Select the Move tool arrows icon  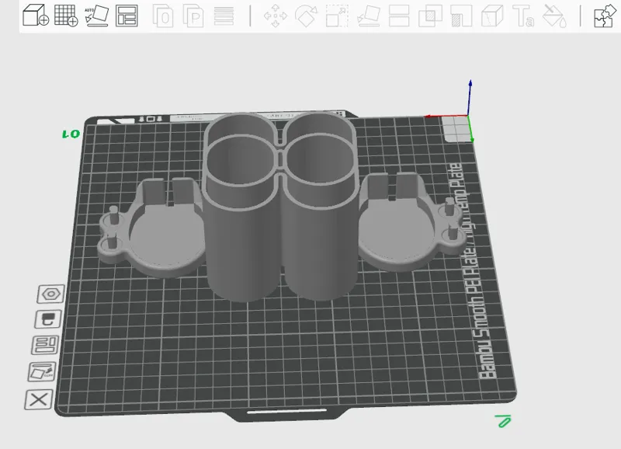pos(276,16)
